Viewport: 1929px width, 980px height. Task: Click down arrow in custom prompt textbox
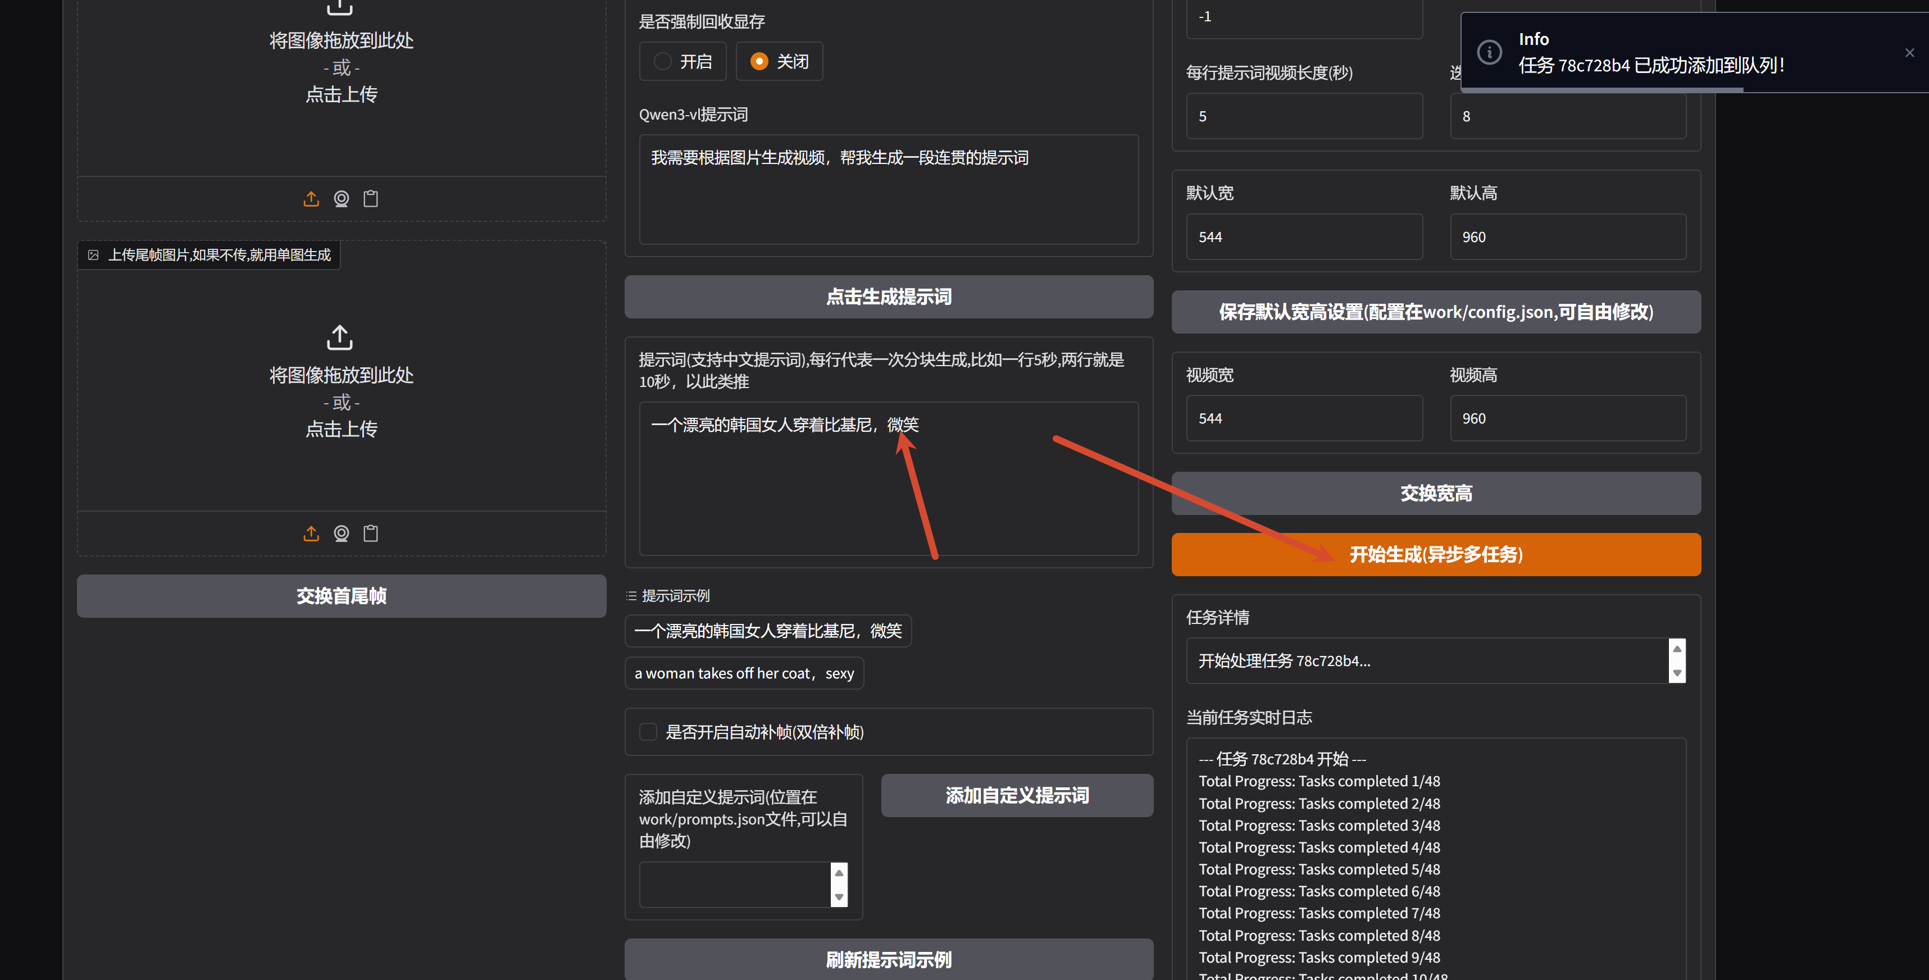(x=839, y=897)
